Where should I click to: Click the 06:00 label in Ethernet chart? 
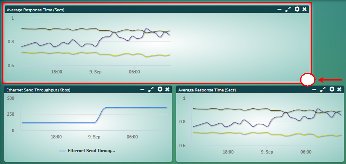(132, 137)
